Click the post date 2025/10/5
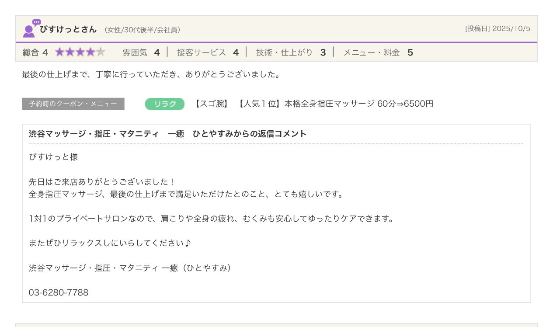560x327 pixels. coord(497,29)
